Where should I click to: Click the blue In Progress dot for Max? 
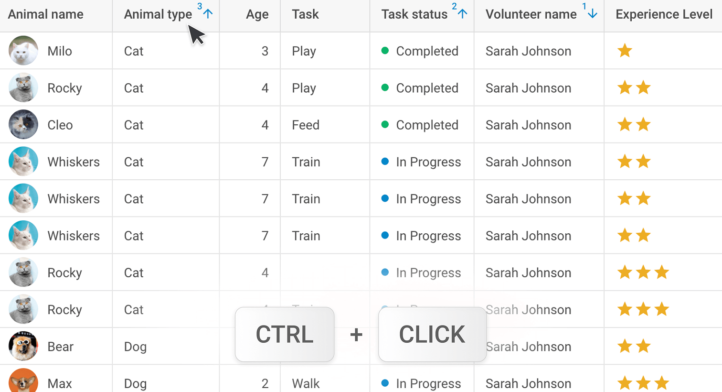point(385,383)
